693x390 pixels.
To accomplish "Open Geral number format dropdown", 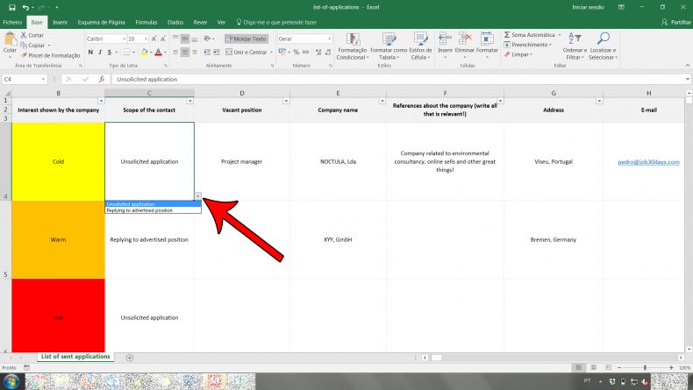I will [329, 39].
